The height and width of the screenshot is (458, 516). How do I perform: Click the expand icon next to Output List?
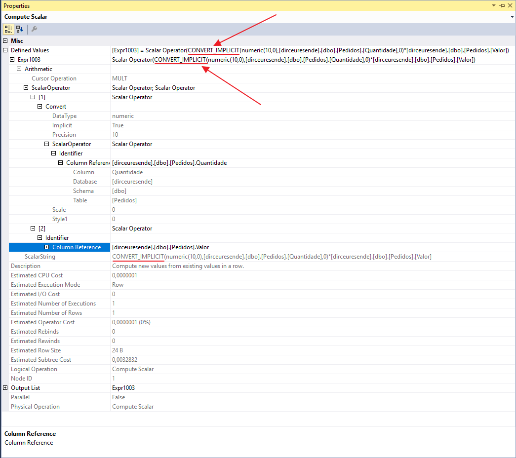tap(5, 387)
